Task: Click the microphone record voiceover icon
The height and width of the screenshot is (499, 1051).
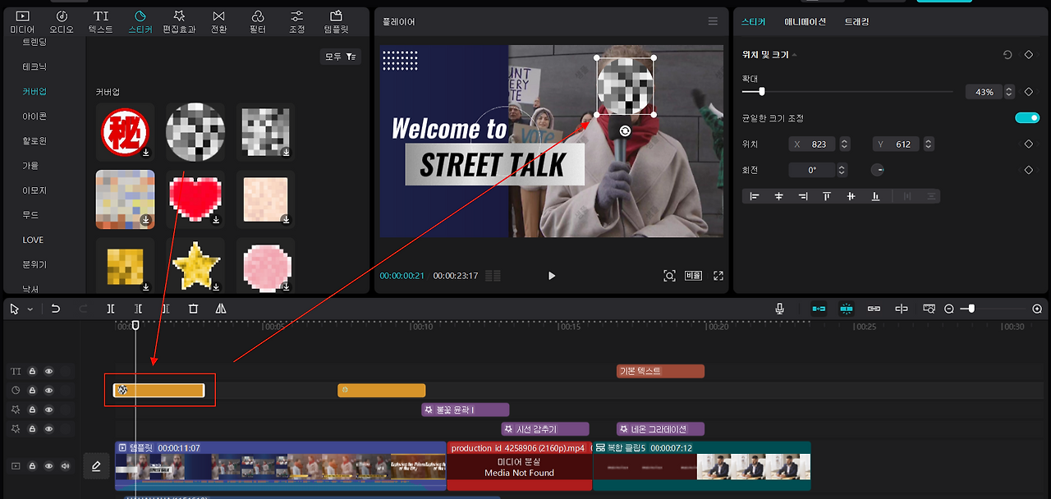Action: (780, 309)
